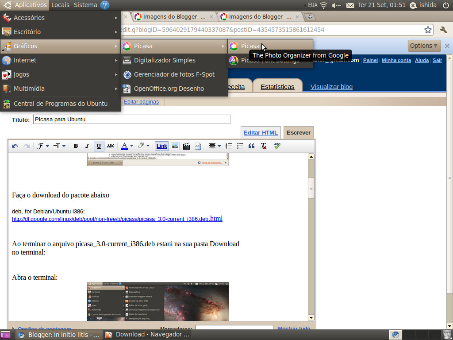The image size is (453, 340).
Task: Open the Painel link
Action: click(370, 60)
